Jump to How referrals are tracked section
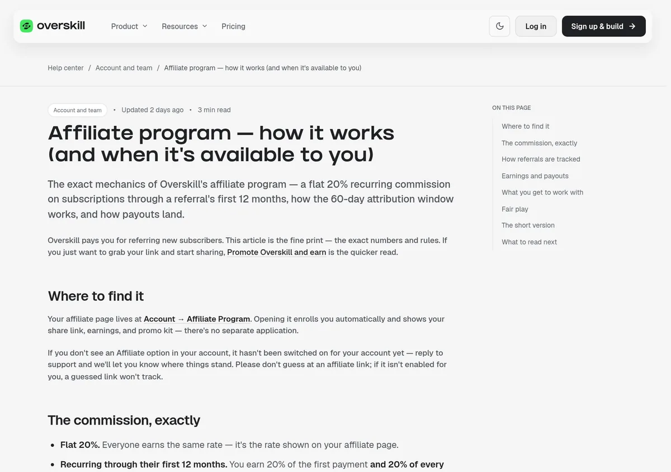 [541, 159]
